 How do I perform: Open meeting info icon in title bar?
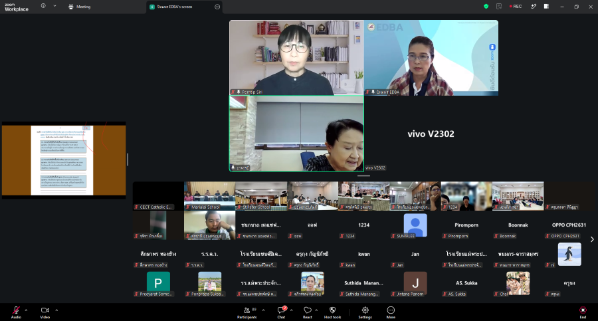tap(43, 6)
